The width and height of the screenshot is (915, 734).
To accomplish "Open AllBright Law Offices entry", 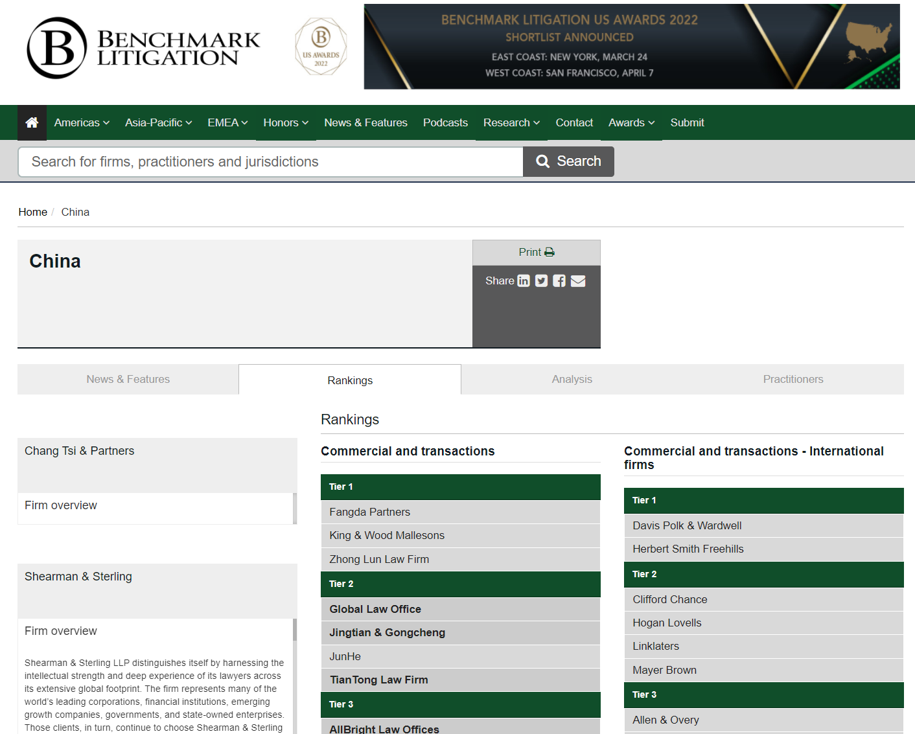I will (x=460, y=726).
